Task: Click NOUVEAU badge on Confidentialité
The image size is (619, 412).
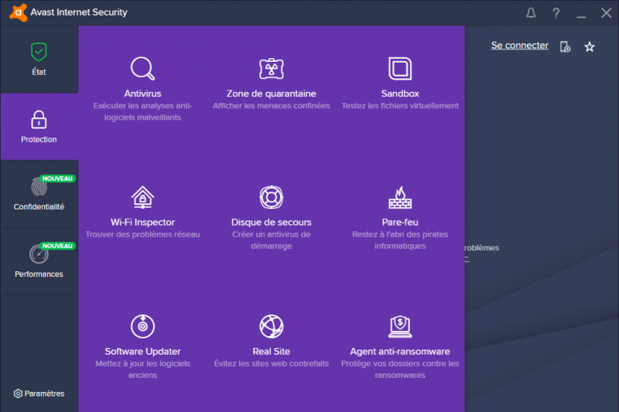Action: click(x=57, y=179)
